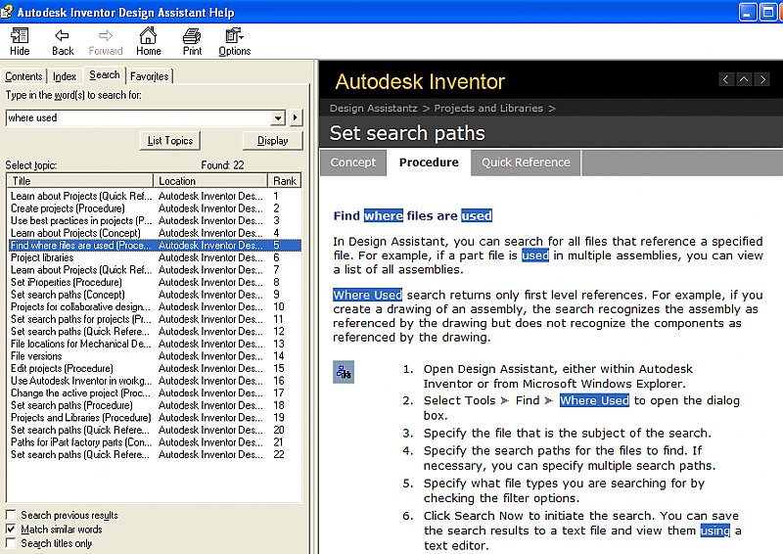Image resolution: width=783 pixels, height=554 pixels.
Task: Follow the Projects and Libraries breadcrumb link
Action: pyautogui.click(x=488, y=108)
